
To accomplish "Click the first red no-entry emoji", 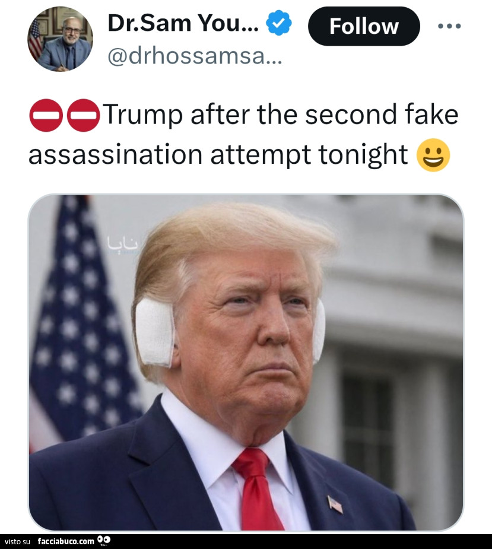I will click(46, 115).
